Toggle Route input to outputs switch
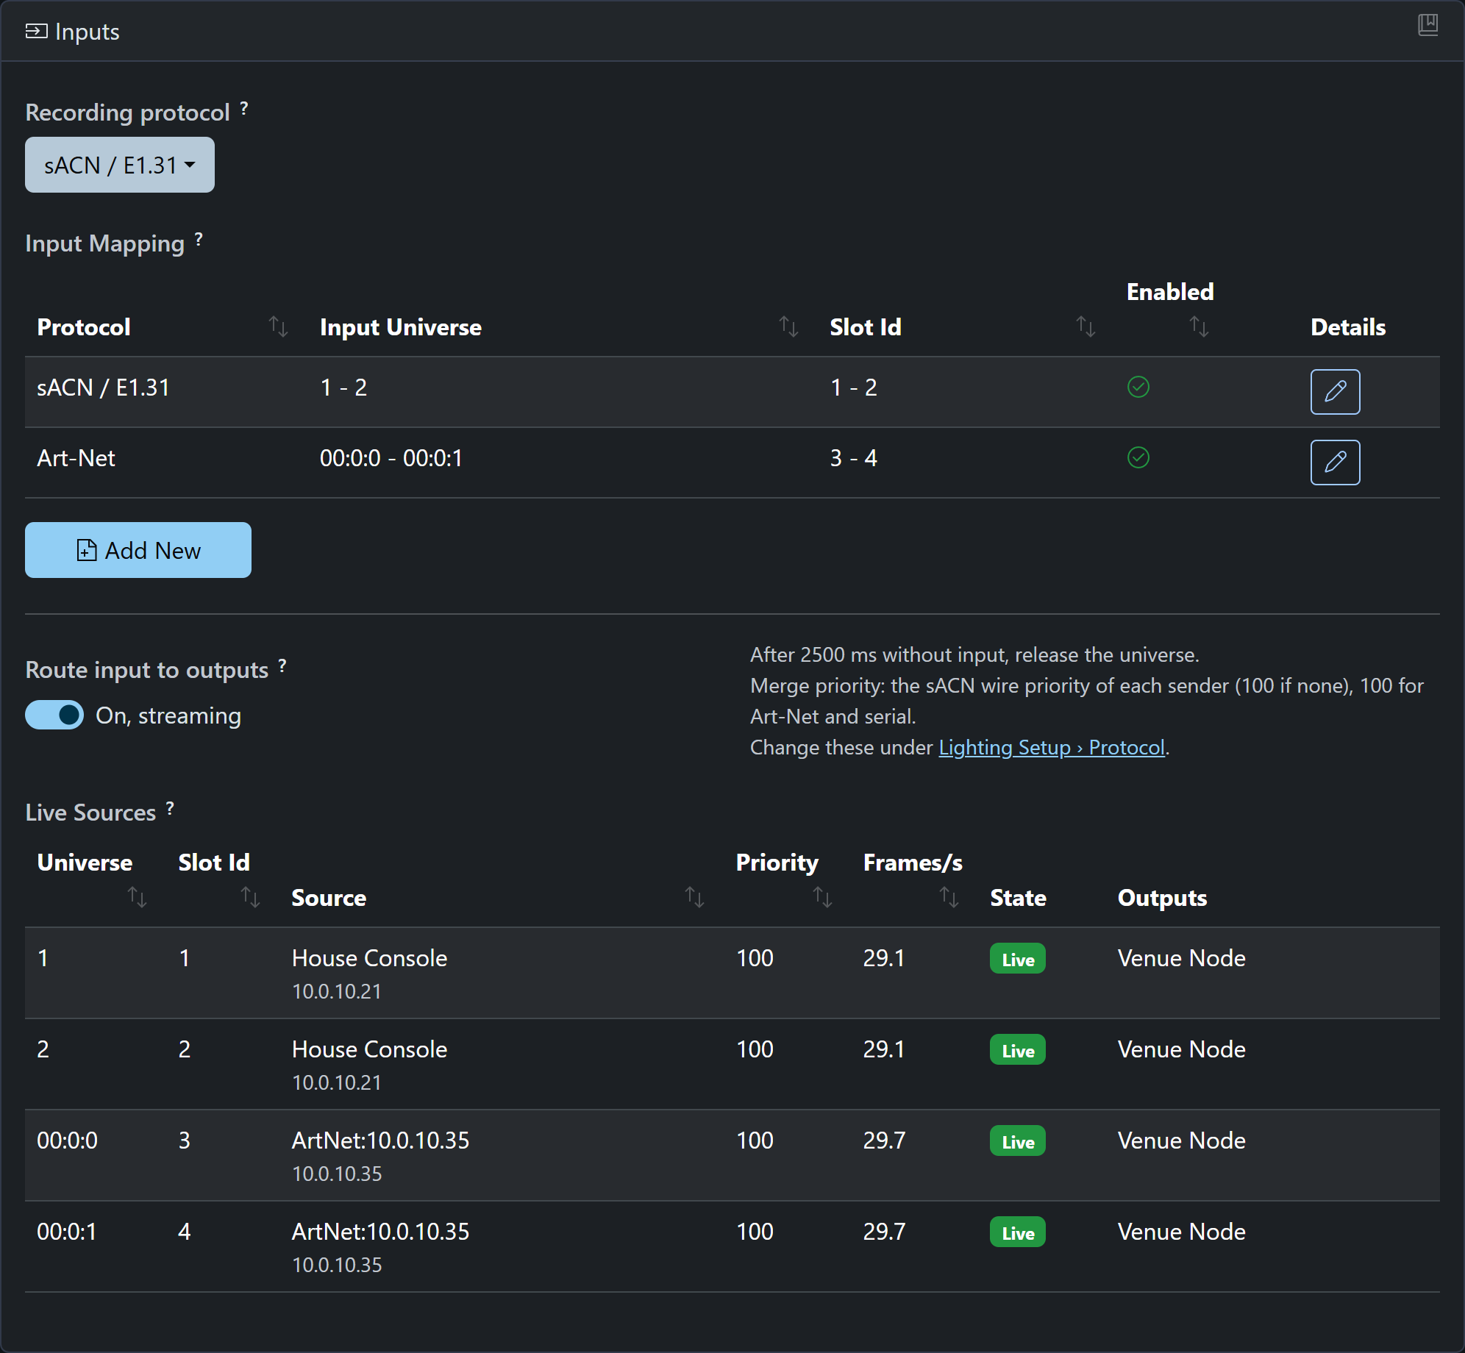This screenshot has height=1353, width=1465. pyautogui.click(x=54, y=715)
